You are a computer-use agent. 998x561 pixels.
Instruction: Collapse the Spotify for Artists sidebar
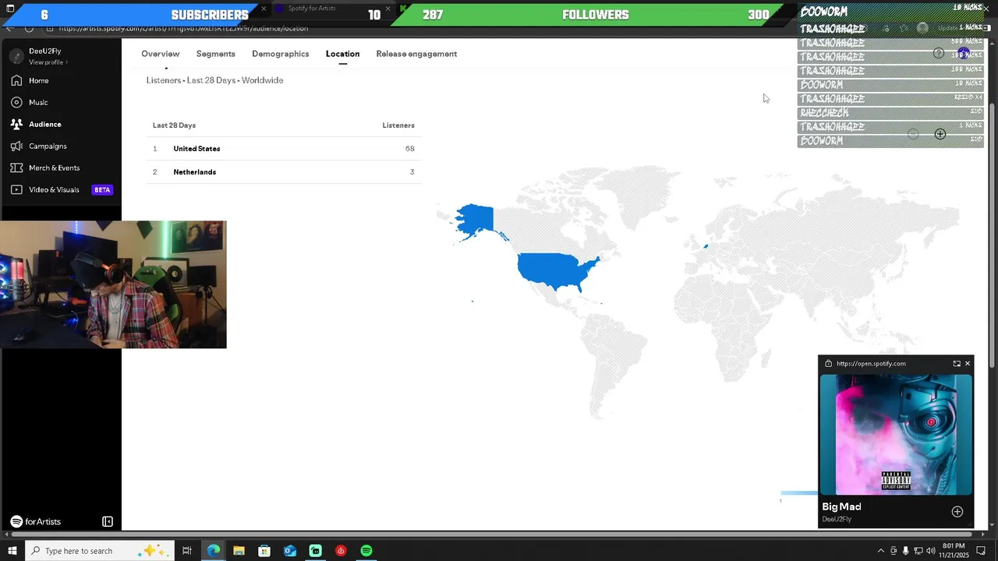click(x=108, y=521)
